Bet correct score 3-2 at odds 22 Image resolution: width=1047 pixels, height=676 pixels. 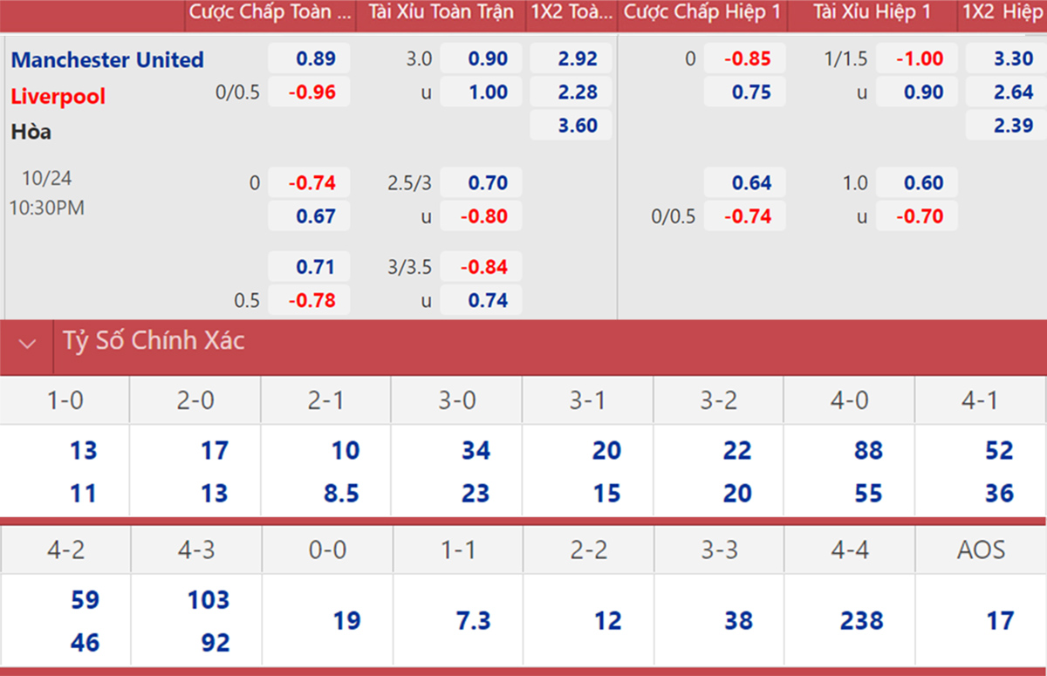[x=737, y=451]
